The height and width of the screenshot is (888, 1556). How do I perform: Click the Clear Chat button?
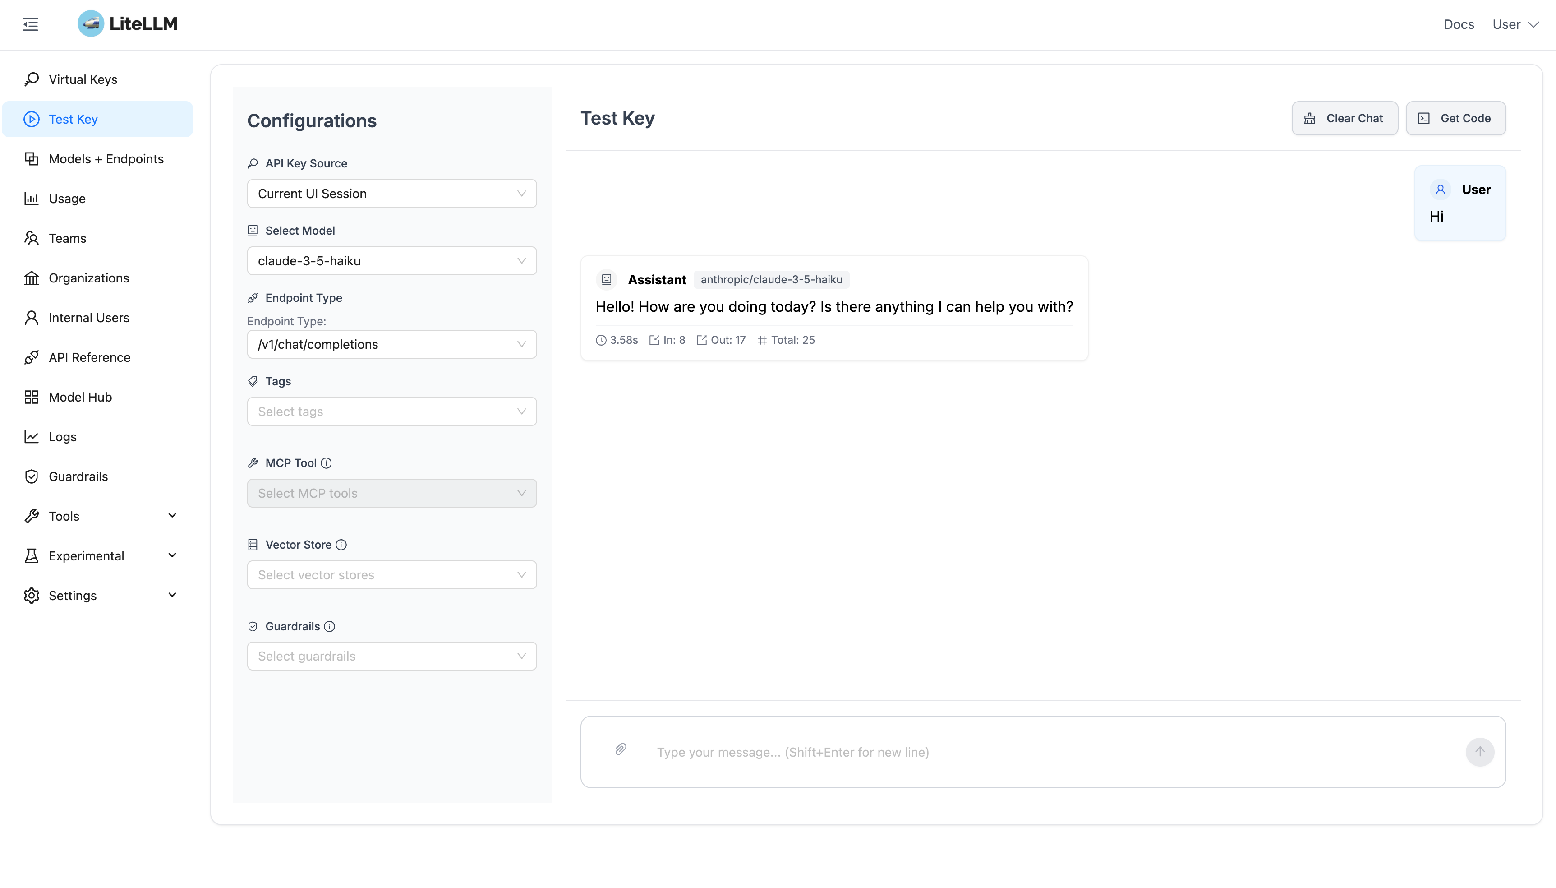(x=1344, y=118)
